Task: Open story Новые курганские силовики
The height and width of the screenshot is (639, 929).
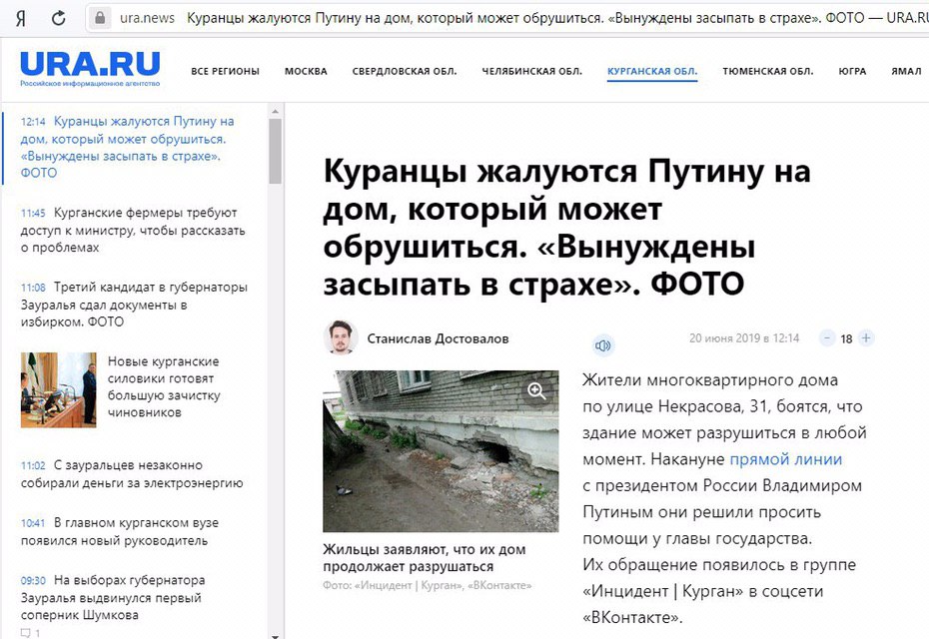Action: pyautogui.click(x=164, y=386)
